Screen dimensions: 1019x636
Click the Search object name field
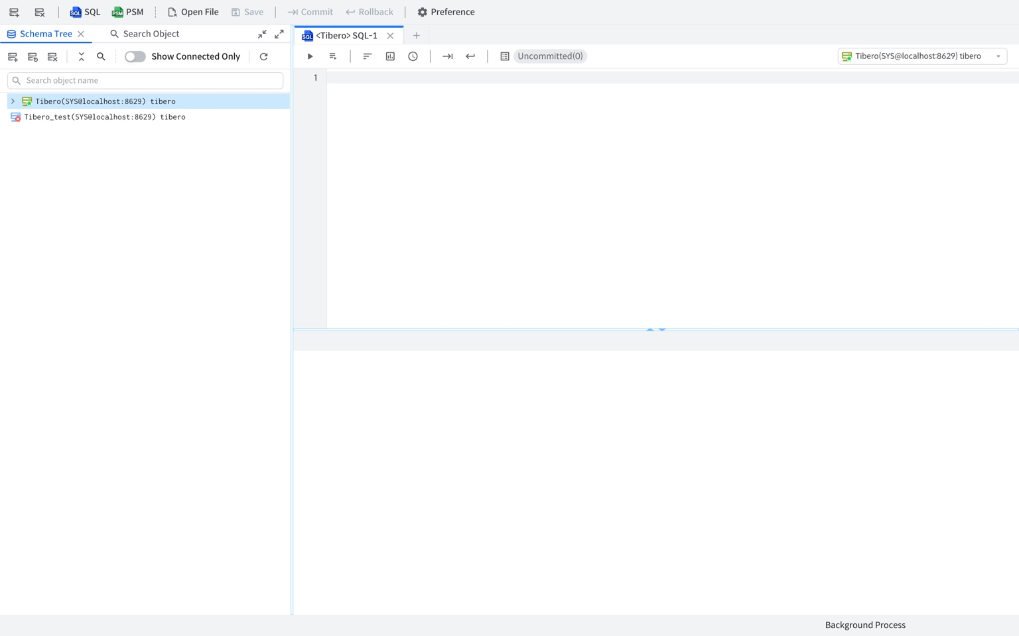145,81
